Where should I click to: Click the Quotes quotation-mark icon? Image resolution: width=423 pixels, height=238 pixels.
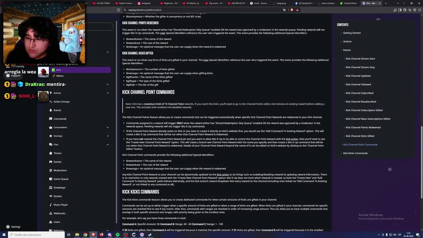pyautogui.click(x=51, y=196)
